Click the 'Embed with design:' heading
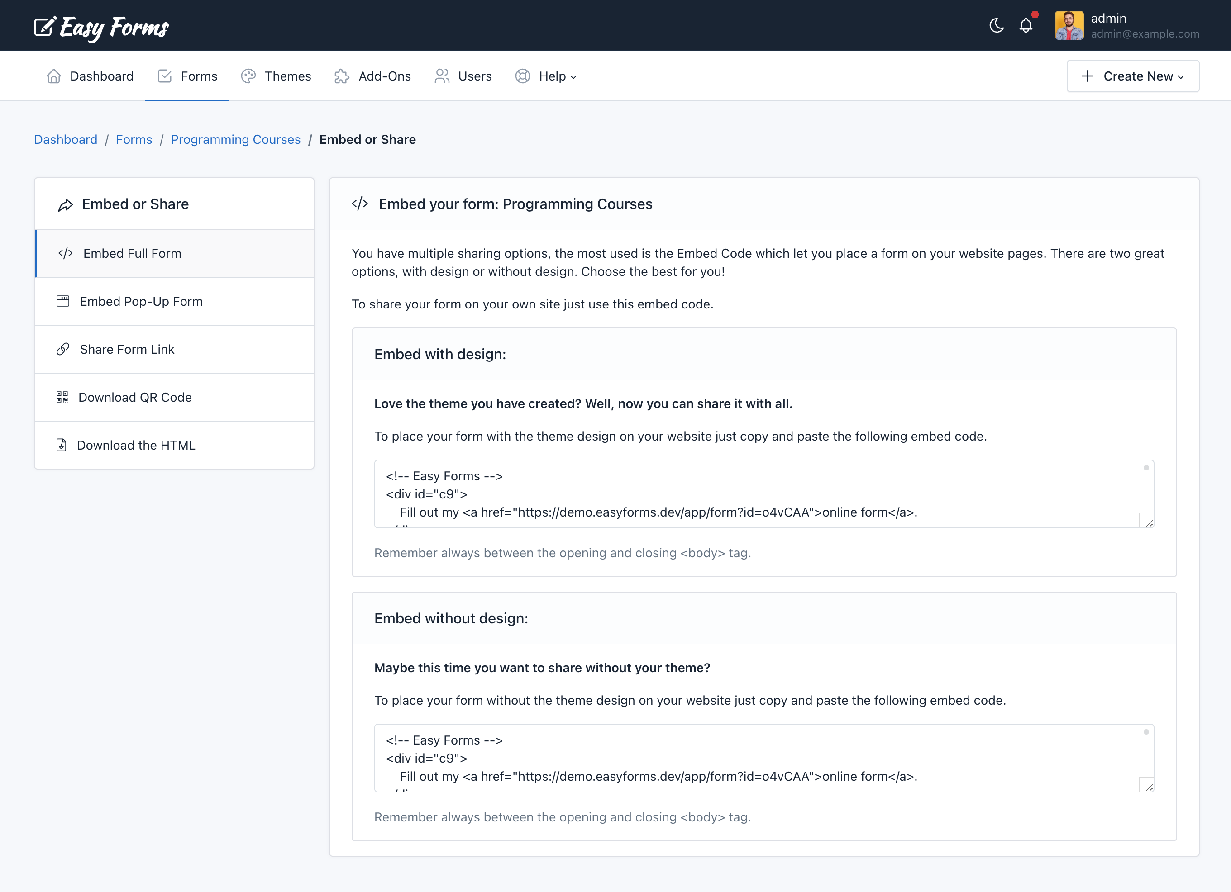 [440, 354]
